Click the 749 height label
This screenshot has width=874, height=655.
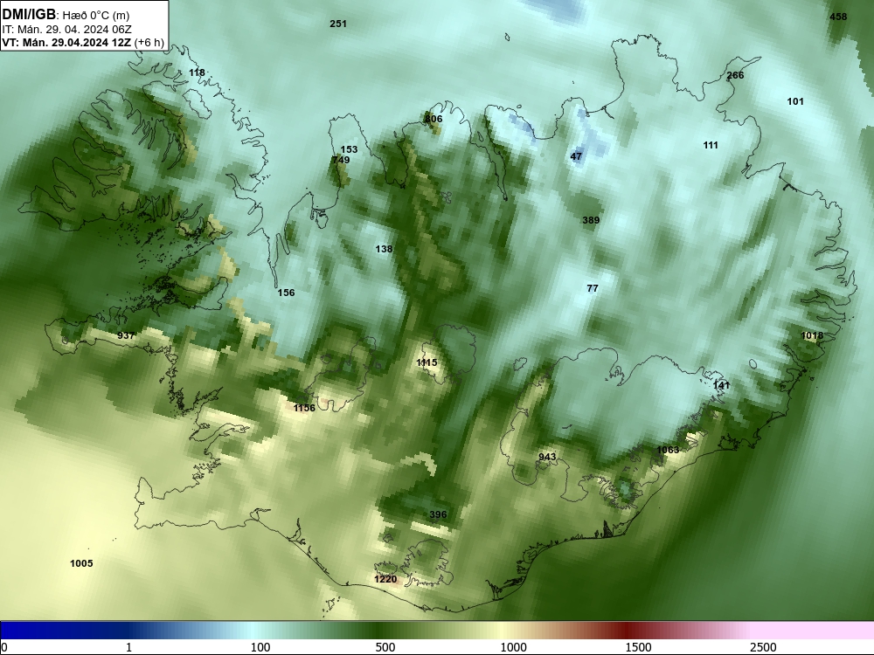pos(341,160)
